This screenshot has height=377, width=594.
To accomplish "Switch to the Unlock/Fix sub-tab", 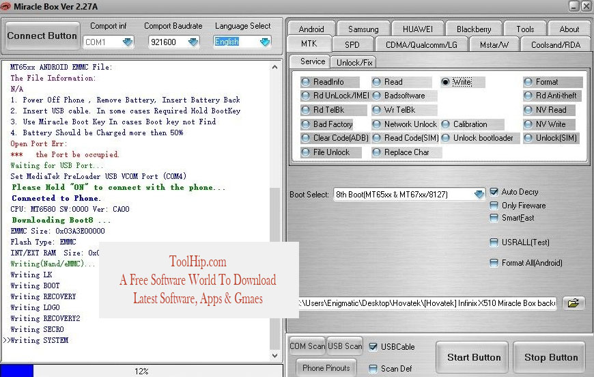I will tap(354, 63).
